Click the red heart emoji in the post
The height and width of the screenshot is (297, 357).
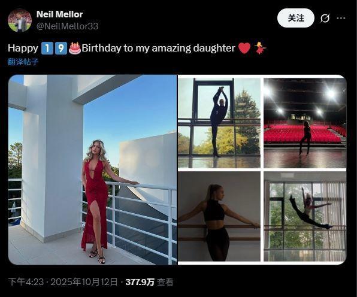click(244, 49)
